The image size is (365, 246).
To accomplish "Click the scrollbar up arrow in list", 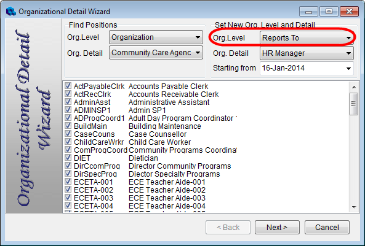I will (x=354, y=87).
